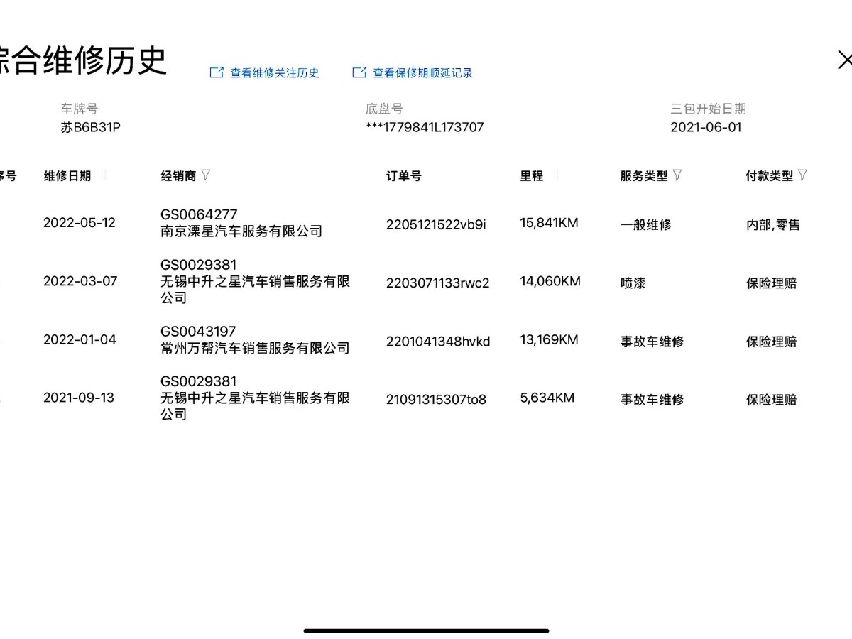Click the 订单号 column header
Screen dimensions: 852x639
[403, 176]
